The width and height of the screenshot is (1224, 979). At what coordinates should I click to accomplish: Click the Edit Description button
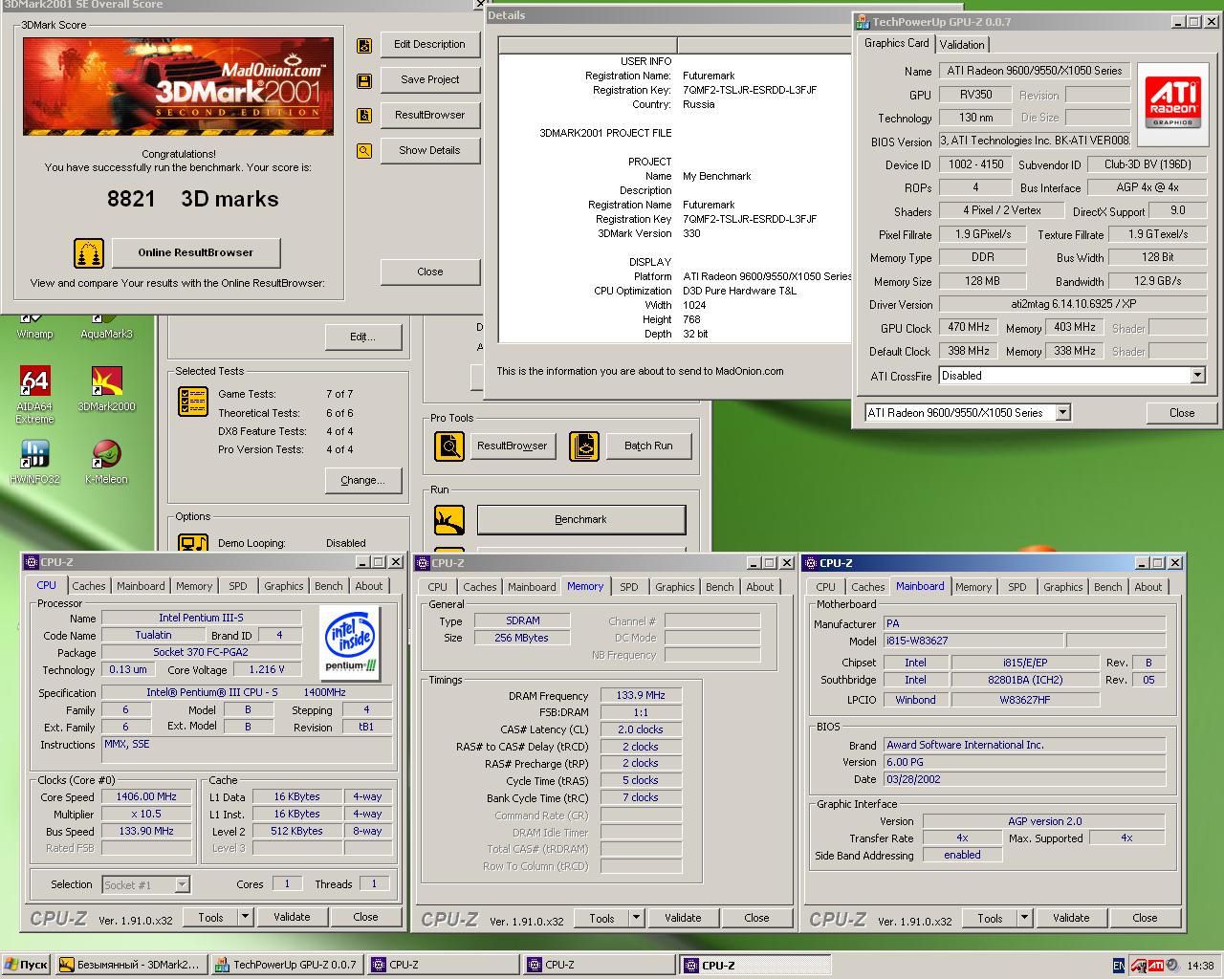coord(429,44)
